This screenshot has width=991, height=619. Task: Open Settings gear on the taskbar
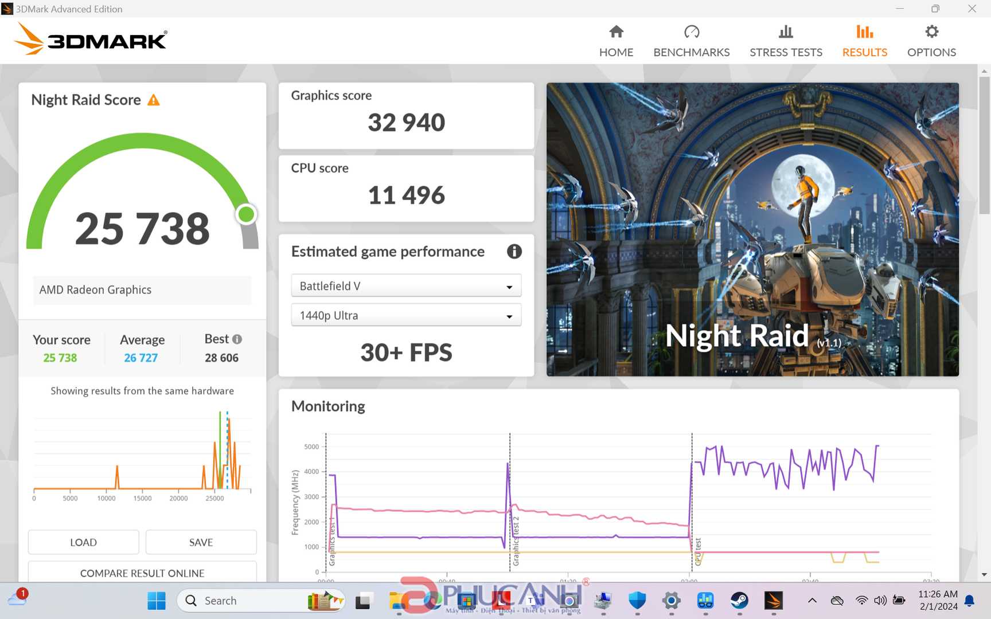[x=671, y=601]
